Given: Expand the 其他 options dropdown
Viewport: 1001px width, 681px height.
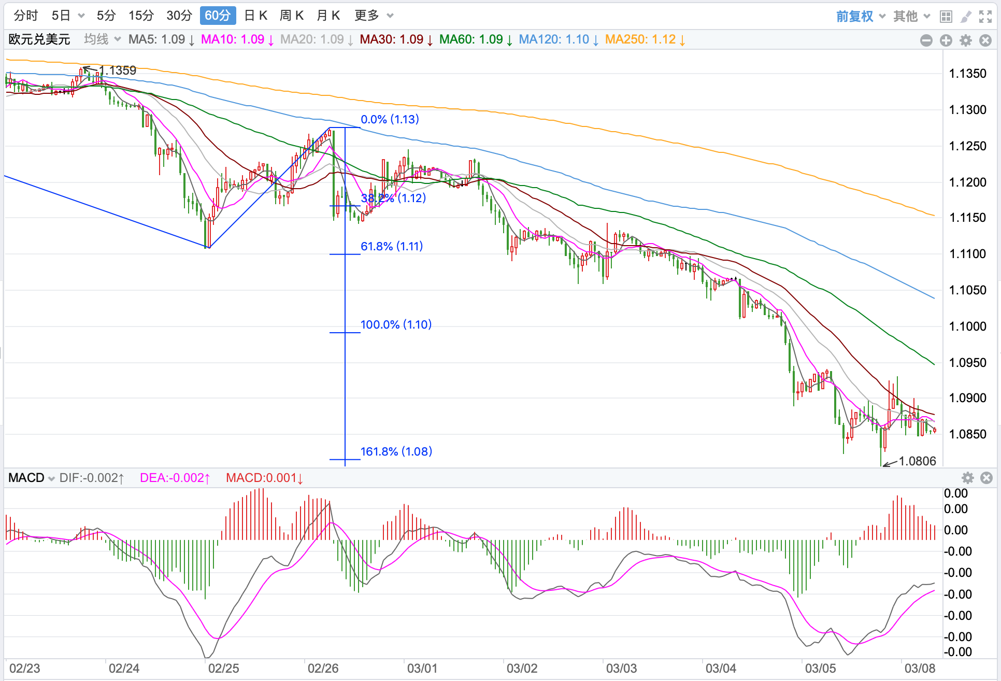Looking at the screenshot, I should [x=911, y=16].
